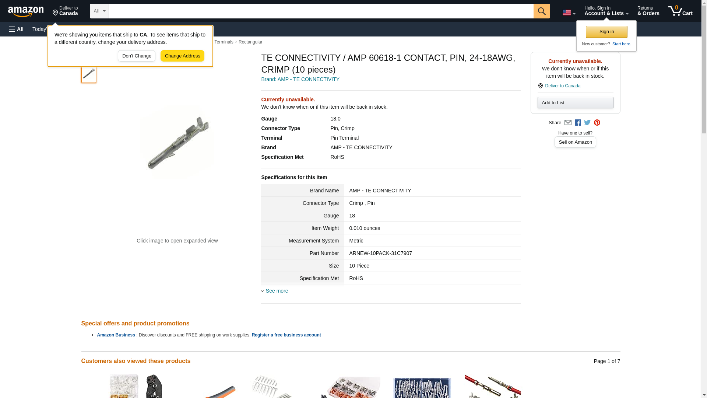Click the yellow Sign in button
The image size is (707, 398).
click(606, 32)
